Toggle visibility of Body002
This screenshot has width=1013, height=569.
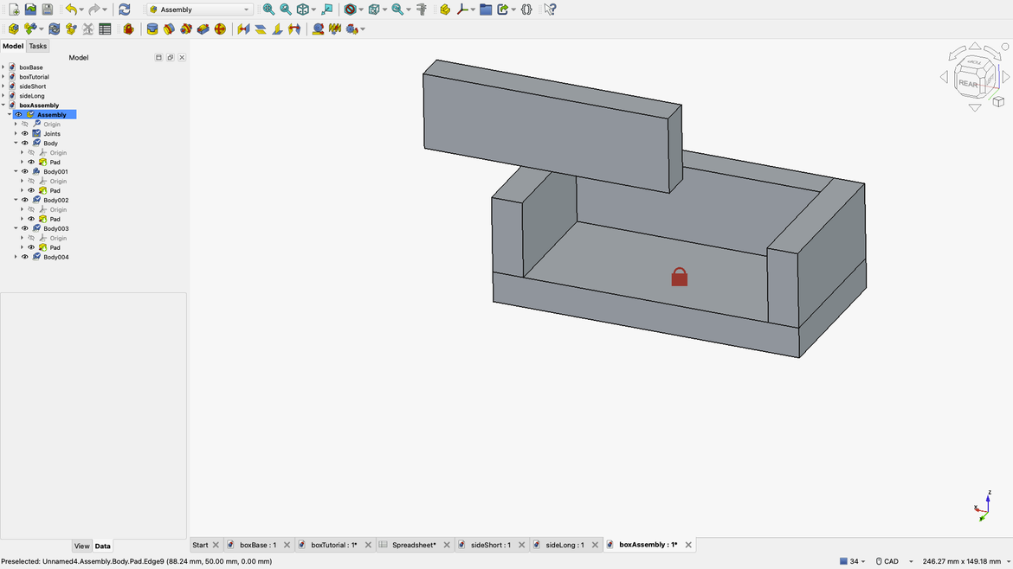tap(25, 201)
